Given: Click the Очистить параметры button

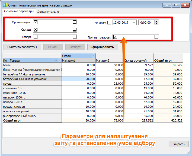Looking at the screenshot, I should pyautogui.click(x=22, y=47).
